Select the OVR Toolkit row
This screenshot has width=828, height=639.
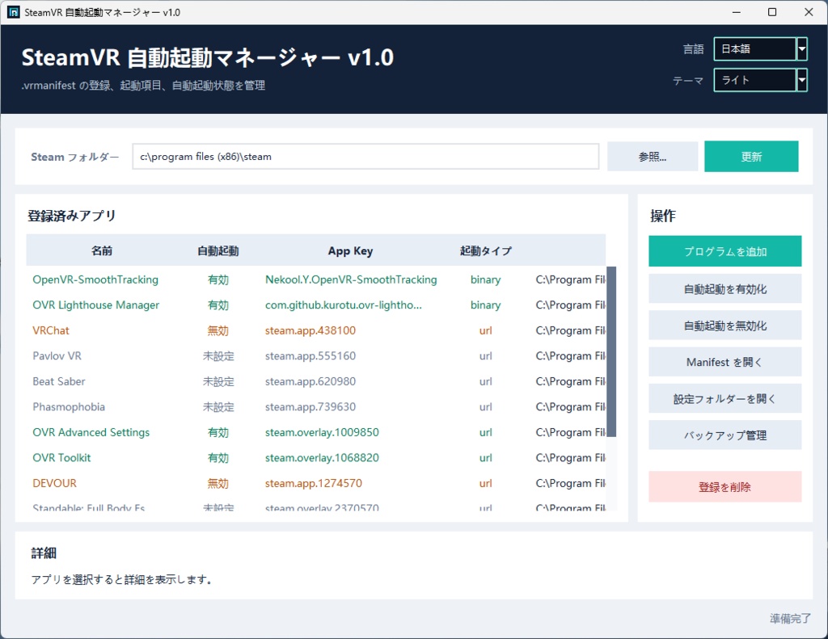click(x=316, y=458)
